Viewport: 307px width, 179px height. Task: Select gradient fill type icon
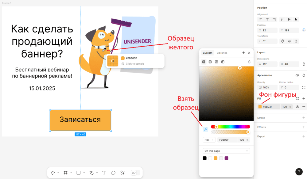[x=210, y=62]
